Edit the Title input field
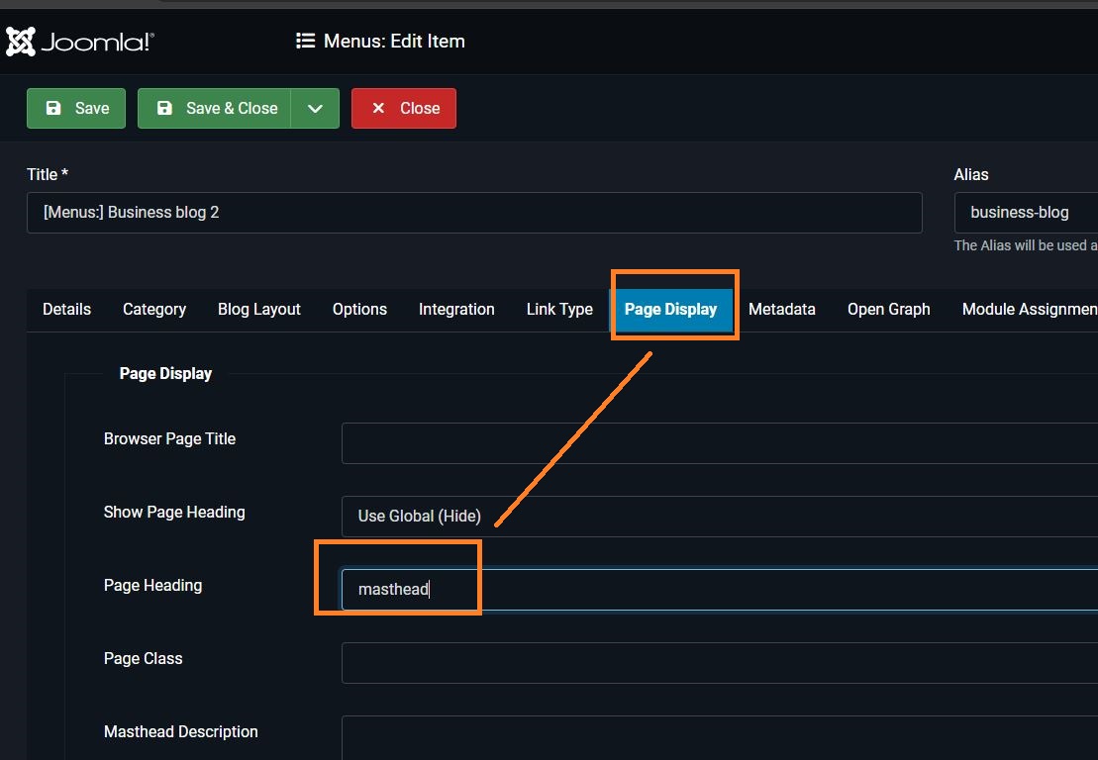 (x=473, y=213)
